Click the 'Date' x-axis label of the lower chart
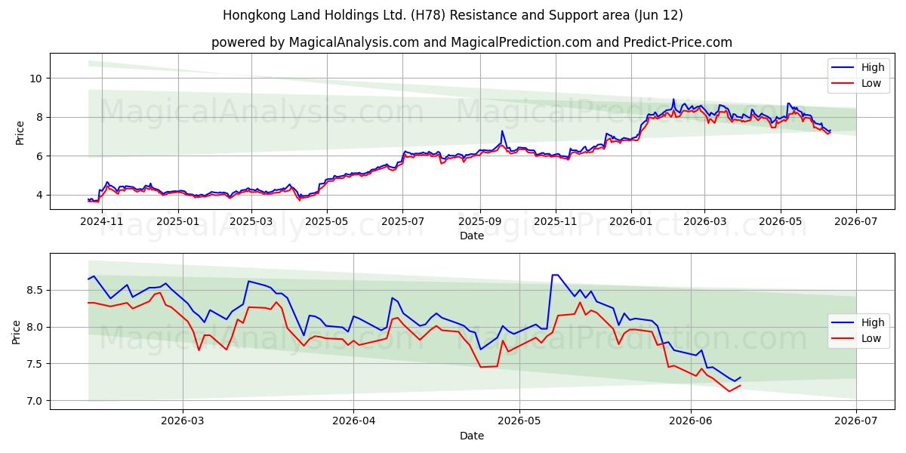 [472, 436]
